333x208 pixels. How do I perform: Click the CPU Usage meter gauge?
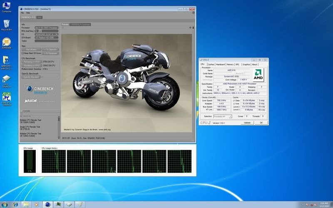30,161
